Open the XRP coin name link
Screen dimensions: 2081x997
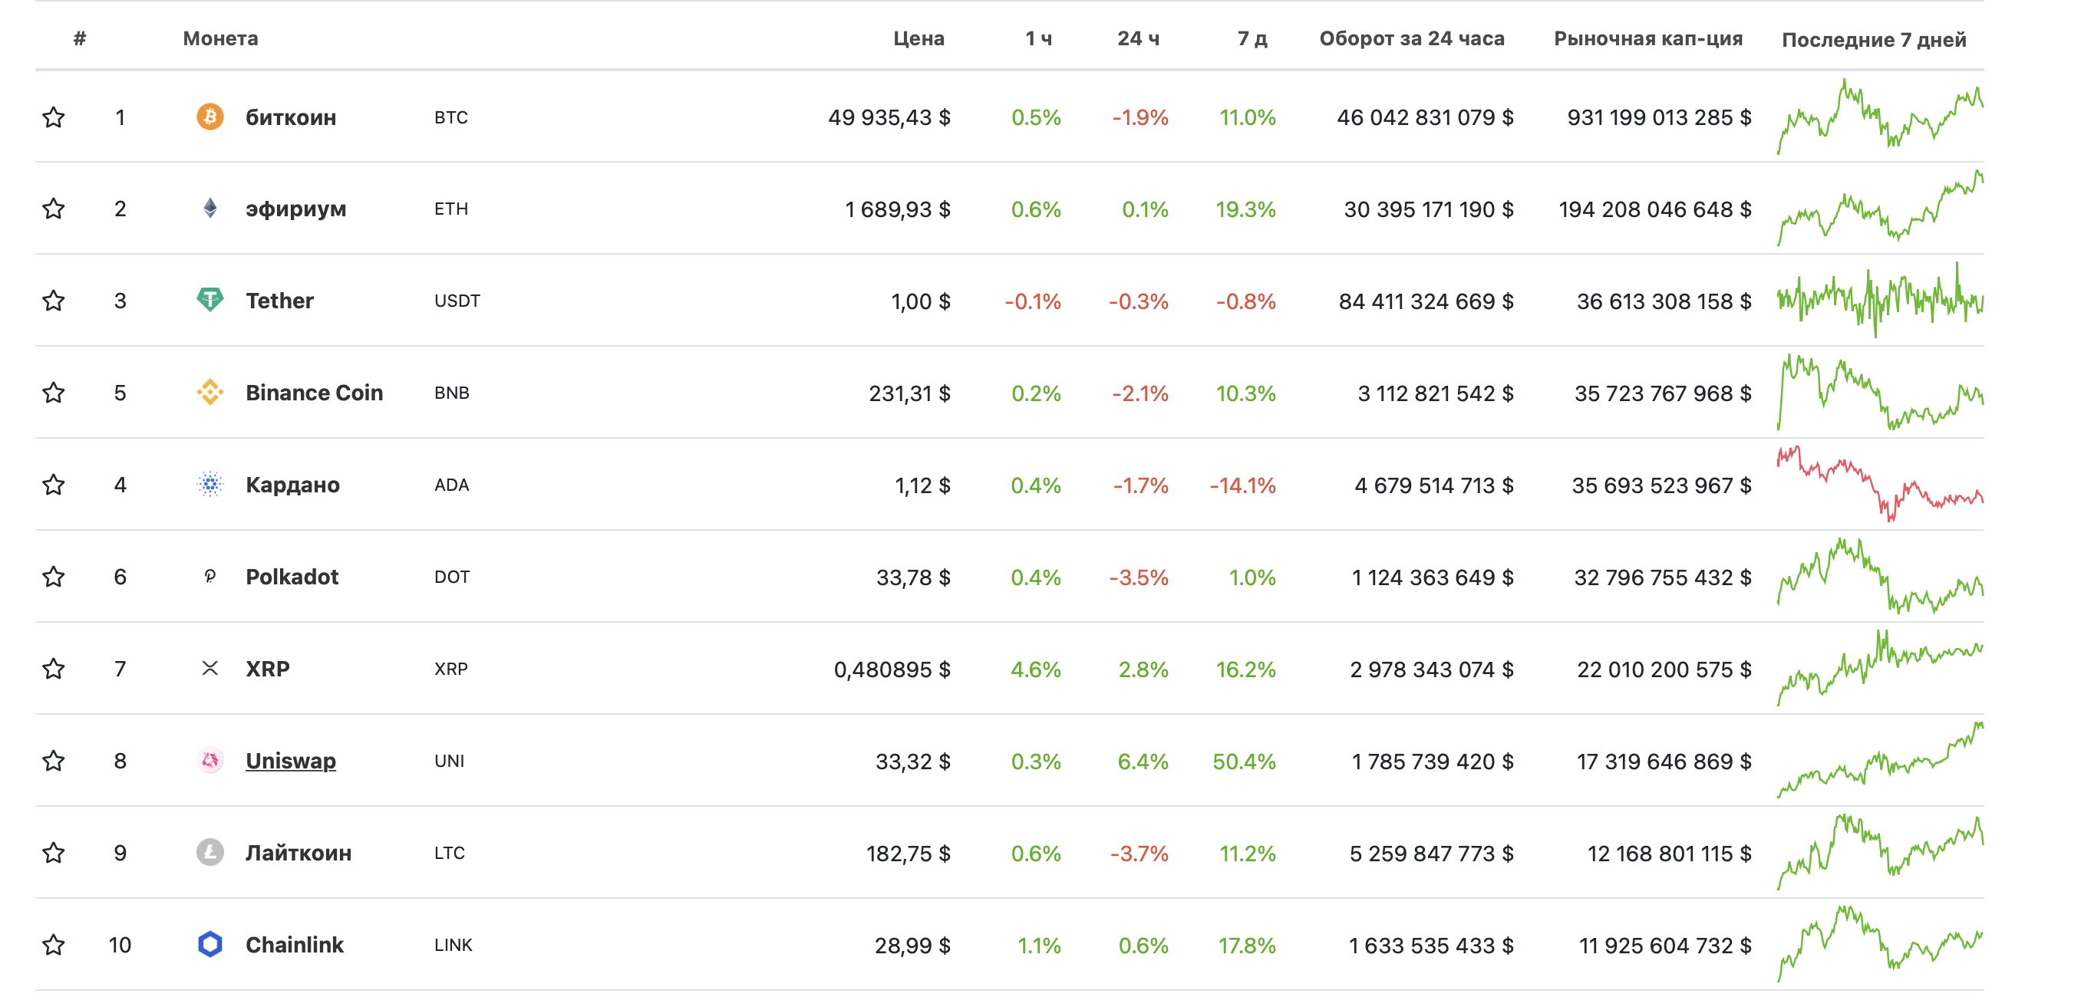coord(267,670)
